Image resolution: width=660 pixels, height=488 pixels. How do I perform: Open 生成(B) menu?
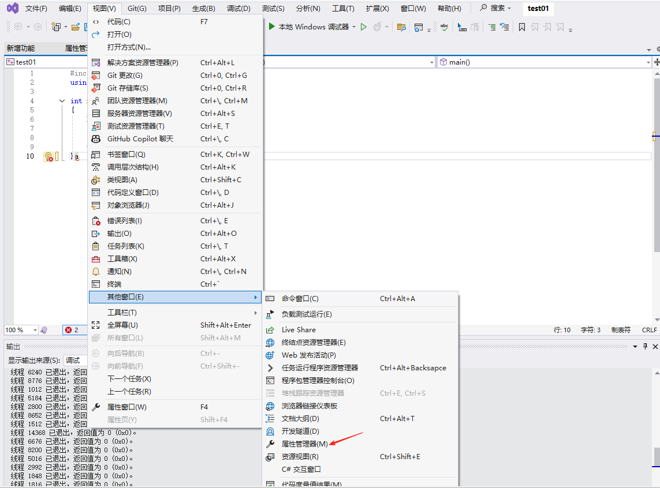point(204,9)
